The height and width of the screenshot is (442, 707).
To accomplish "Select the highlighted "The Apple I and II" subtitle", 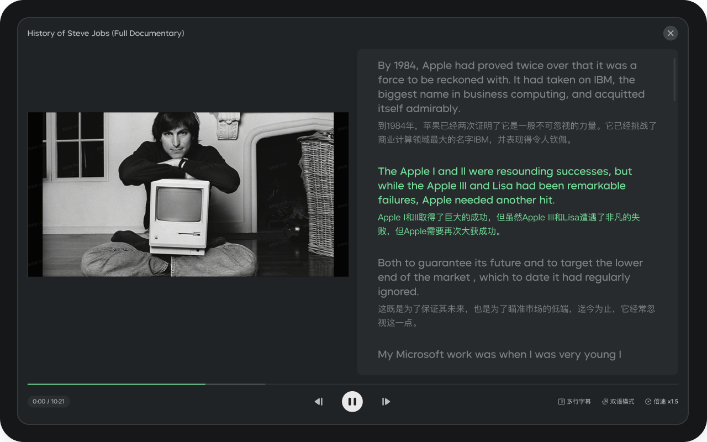I will coord(504,186).
